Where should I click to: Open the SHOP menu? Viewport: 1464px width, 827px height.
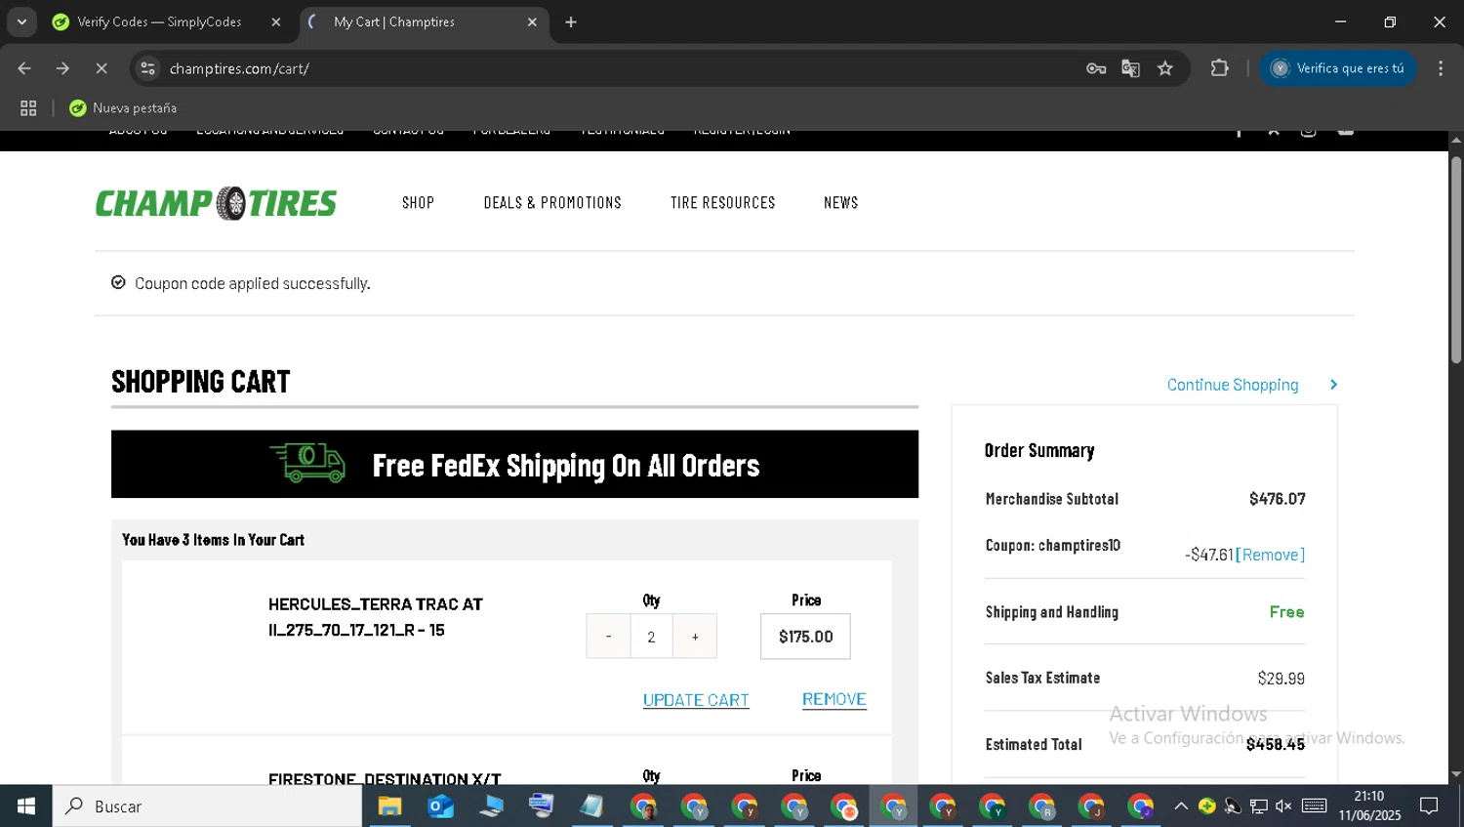pos(418,203)
